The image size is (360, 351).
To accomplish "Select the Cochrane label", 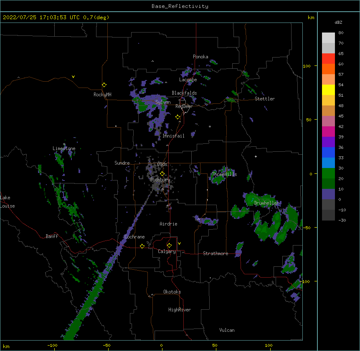I will [134, 237].
